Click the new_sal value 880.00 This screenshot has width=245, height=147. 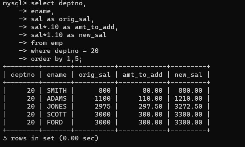point(190,91)
